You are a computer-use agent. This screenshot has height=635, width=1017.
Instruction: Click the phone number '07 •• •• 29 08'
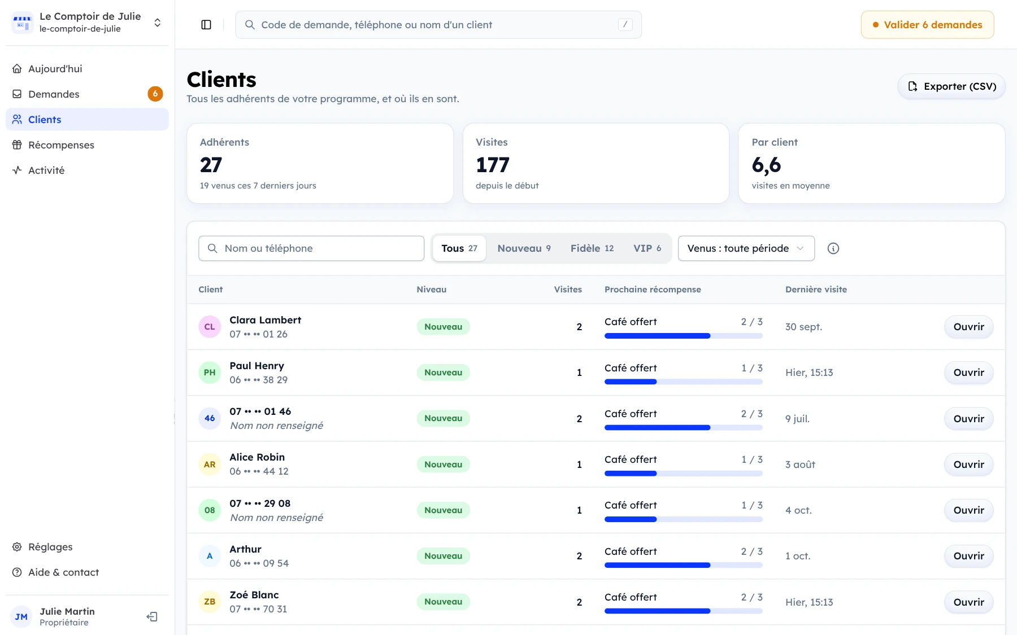(x=260, y=503)
